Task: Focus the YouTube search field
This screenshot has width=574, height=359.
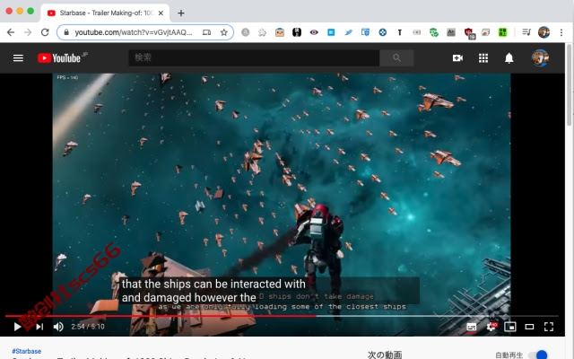Action: click(x=254, y=57)
